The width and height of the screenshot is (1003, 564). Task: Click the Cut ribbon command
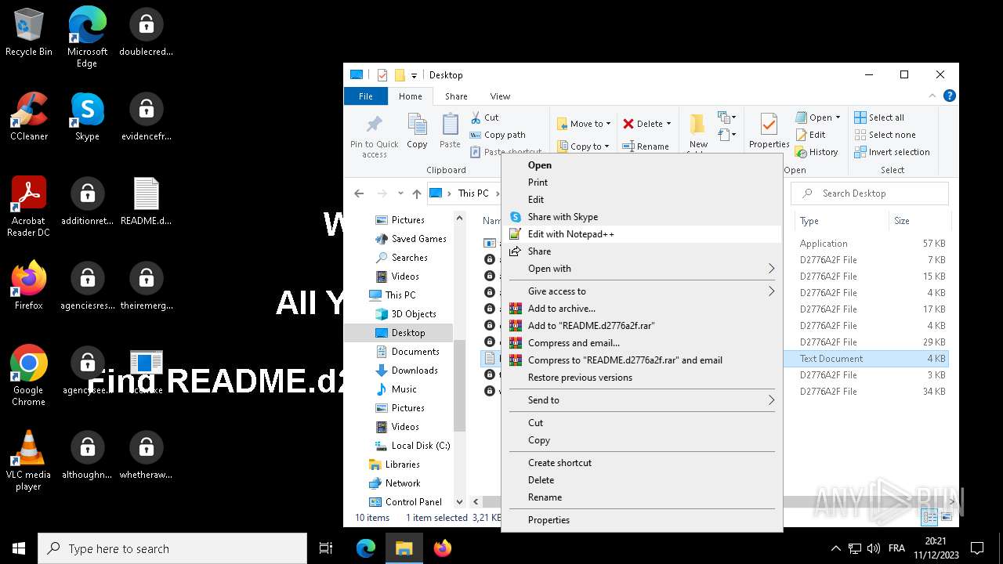click(484, 117)
